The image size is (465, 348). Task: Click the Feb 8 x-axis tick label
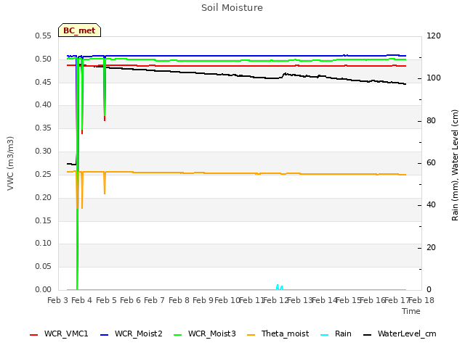tap(179, 300)
